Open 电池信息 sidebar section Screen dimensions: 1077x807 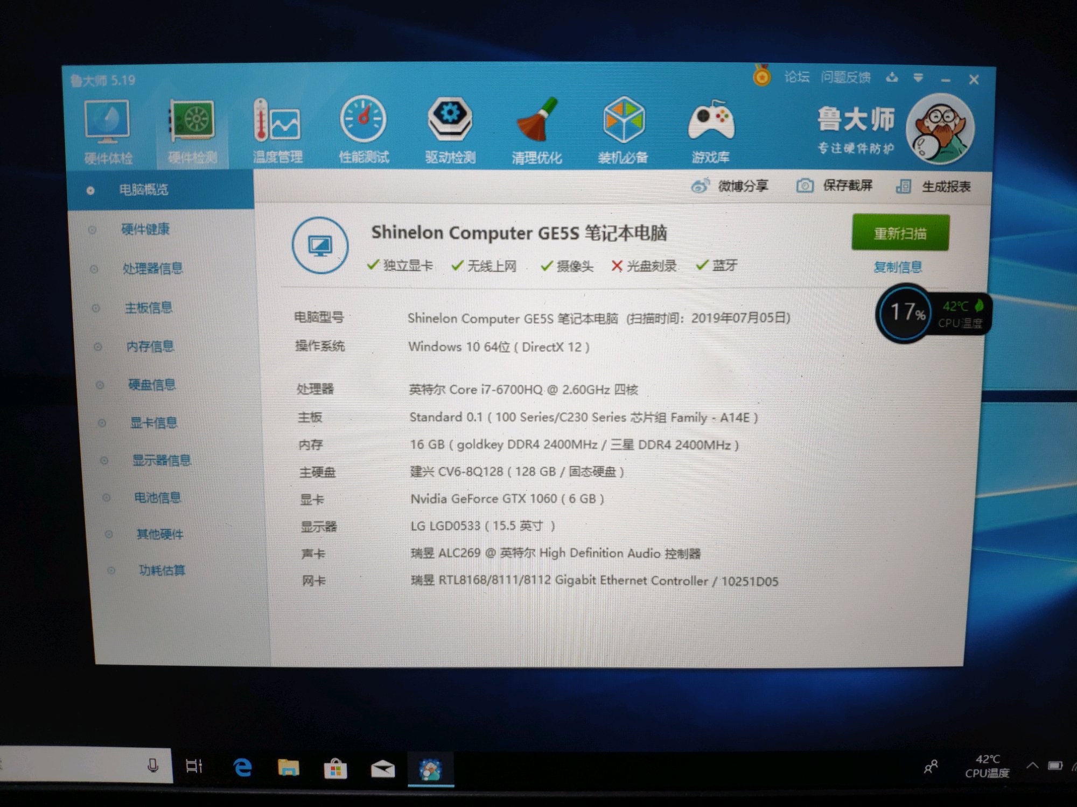[157, 498]
